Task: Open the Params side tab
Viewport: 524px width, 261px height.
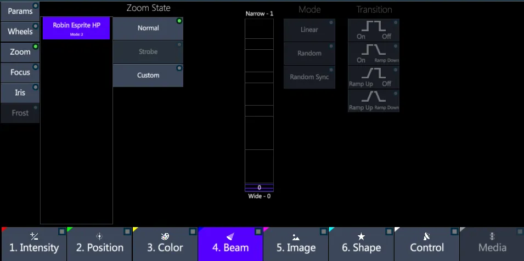Action: tap(20, 11)
